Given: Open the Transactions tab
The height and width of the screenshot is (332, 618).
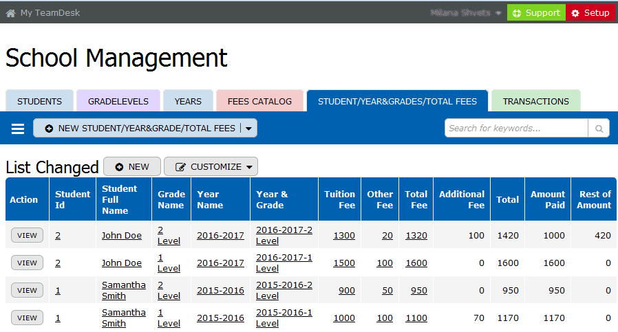Looking at the screenshot, I should click(x=535, y=101).
